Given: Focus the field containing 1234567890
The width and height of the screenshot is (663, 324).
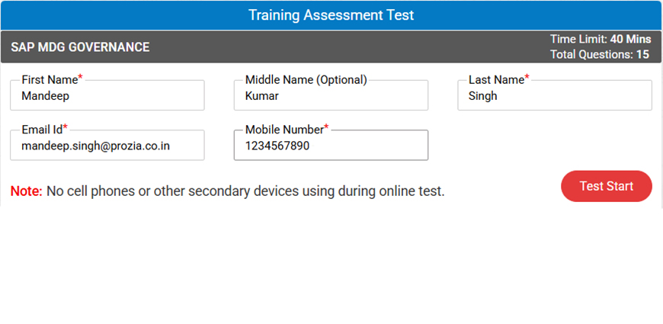Looking at the screenshot, I should (x=331, y=146).
